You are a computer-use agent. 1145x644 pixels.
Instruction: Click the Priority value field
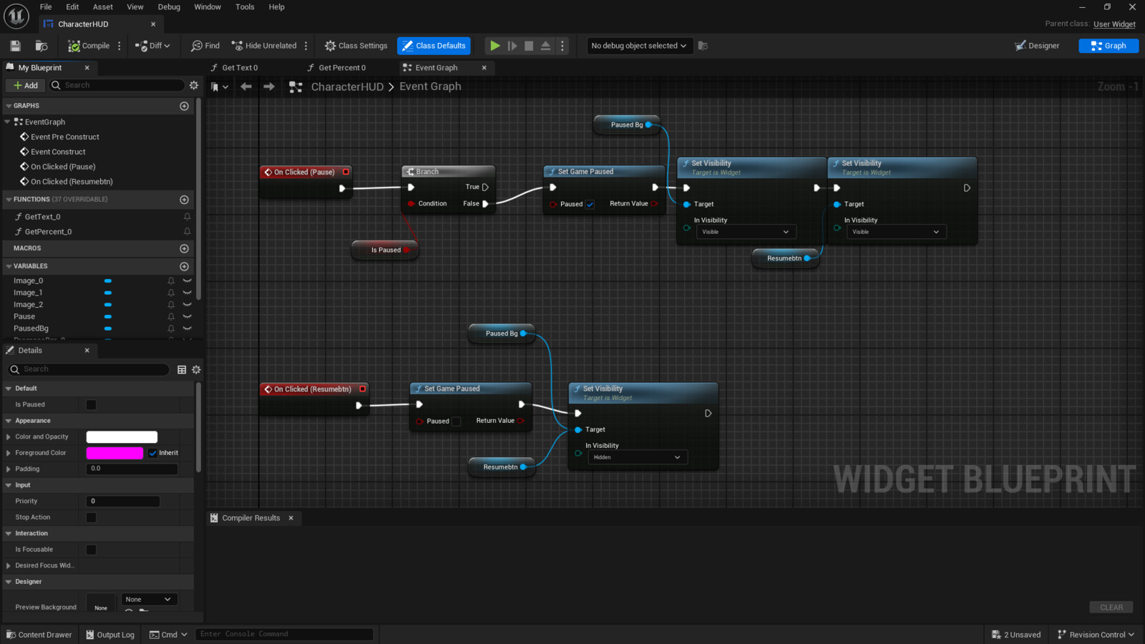pos(123,502)
